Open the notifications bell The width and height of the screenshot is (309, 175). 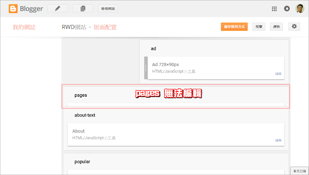click(287, 9)
